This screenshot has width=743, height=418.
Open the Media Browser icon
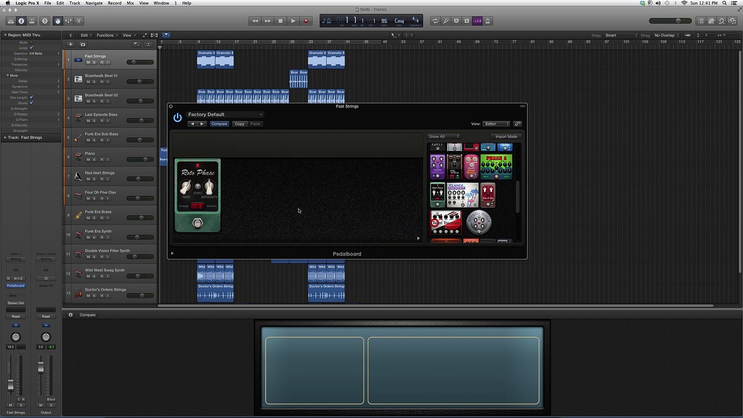[x=732, y=21]
